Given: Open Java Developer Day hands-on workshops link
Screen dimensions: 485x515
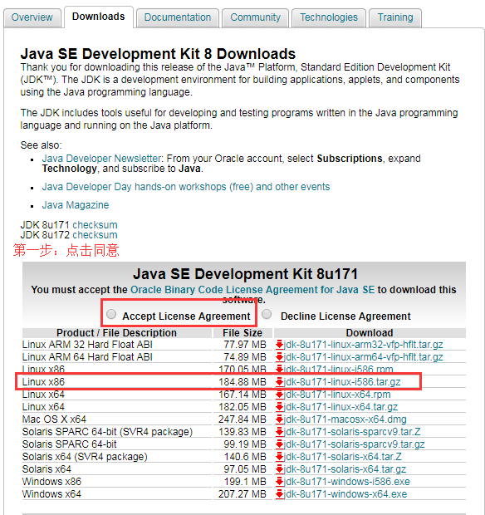Looking at the screenshot, I should 186,187.
